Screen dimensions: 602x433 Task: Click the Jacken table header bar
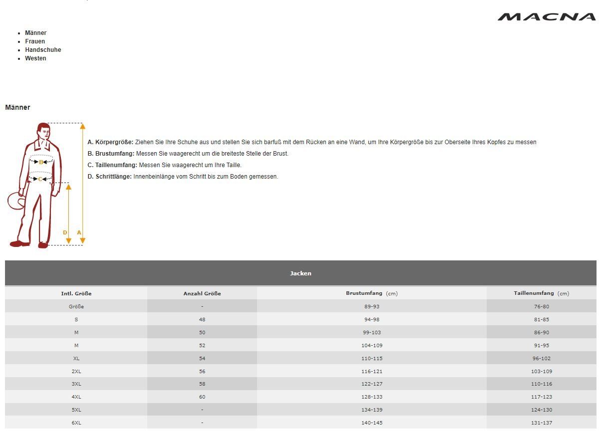(301, 273)
